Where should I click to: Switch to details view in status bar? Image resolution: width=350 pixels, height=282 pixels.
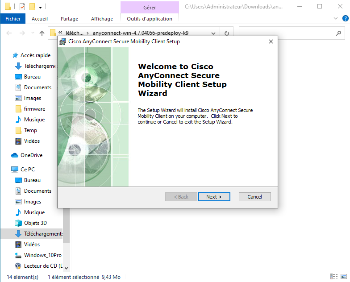(x=334, y=277)
